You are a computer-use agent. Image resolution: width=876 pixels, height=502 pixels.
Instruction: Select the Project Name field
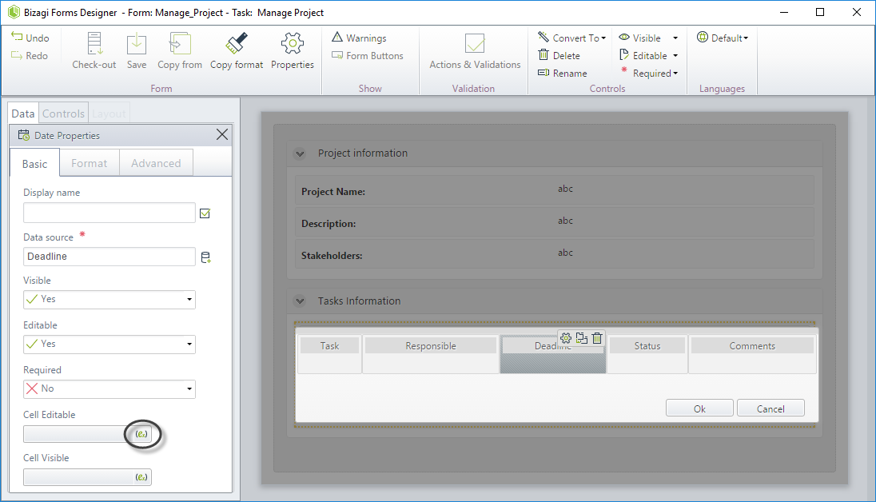click(554, 190)
